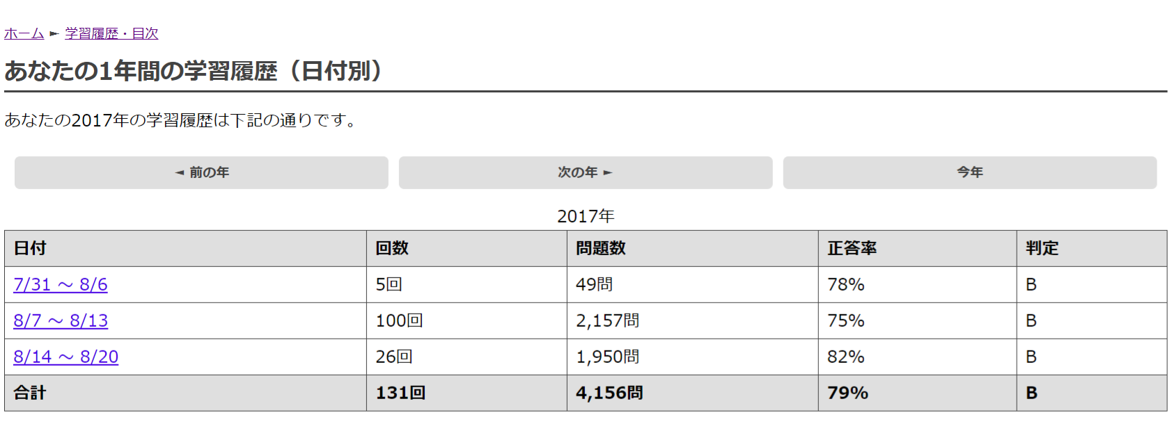This screenshot has height=422, width=1174.
Task: Open the 7/31 〜 8/6 week details
Action: [x=60, y=284]
